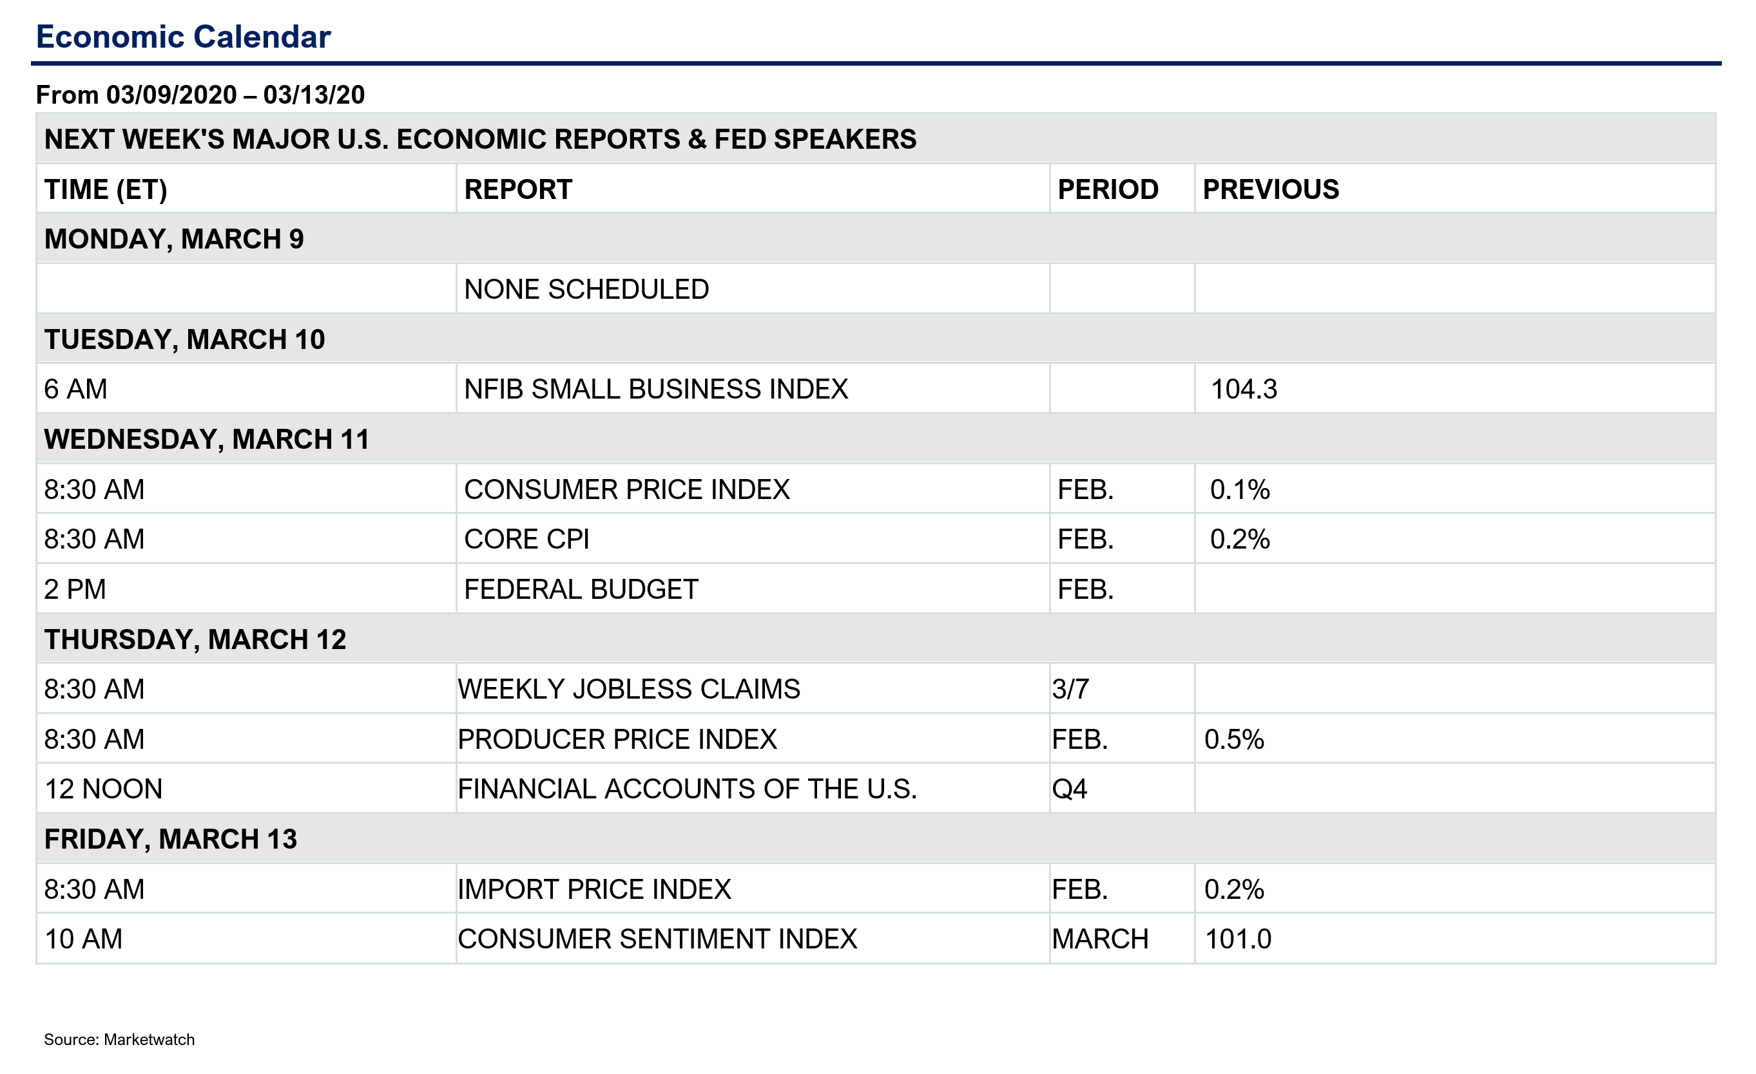
Task: Select the date range heading text
Action: (200, 95)
